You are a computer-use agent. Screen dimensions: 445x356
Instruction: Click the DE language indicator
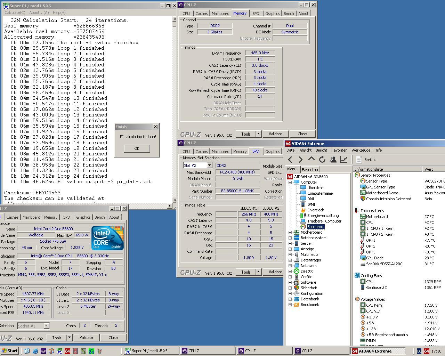419,351
